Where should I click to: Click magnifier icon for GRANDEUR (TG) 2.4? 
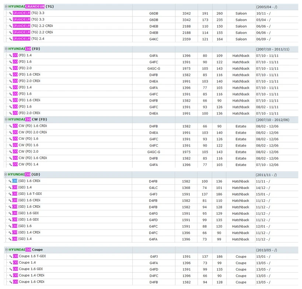[x=10, y=39]
